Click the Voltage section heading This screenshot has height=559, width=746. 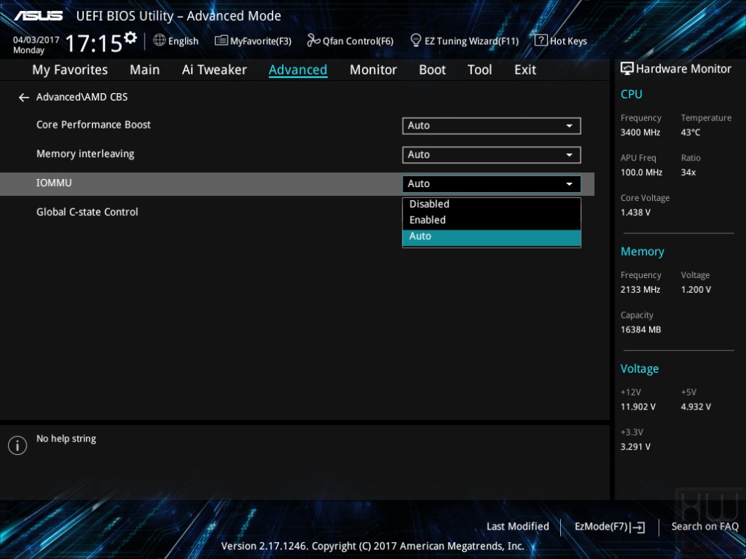(x=640, y=369)
